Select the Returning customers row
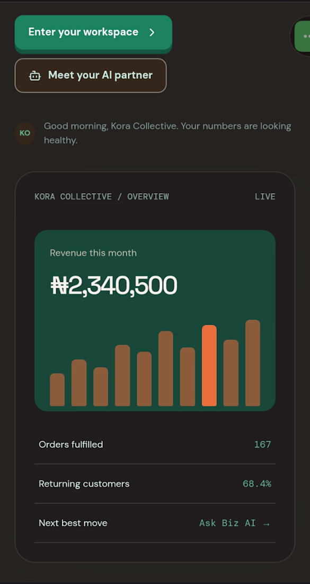The image size is (310, 584). pos(155,484)
